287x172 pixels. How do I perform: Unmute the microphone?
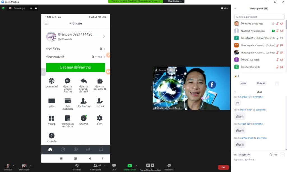pos(8,166)
